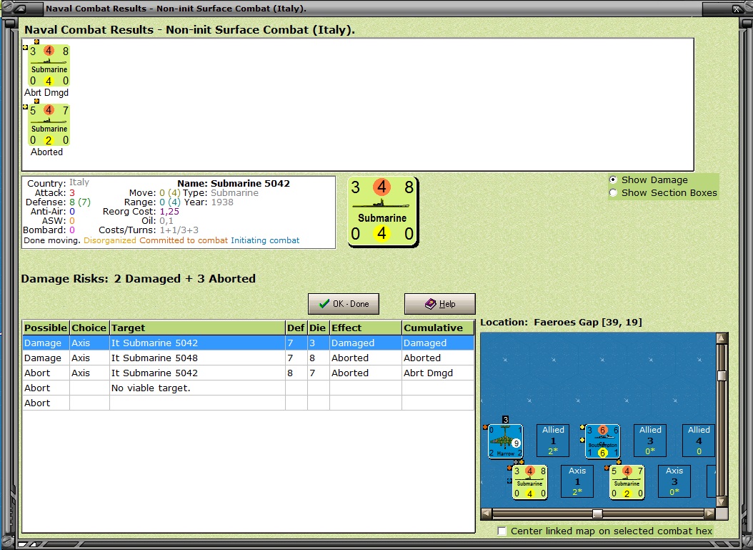Viewport: 753px width, 550px height.
Task: Select the Southampton cruiser counter on the map
Action: click(603, 441)
